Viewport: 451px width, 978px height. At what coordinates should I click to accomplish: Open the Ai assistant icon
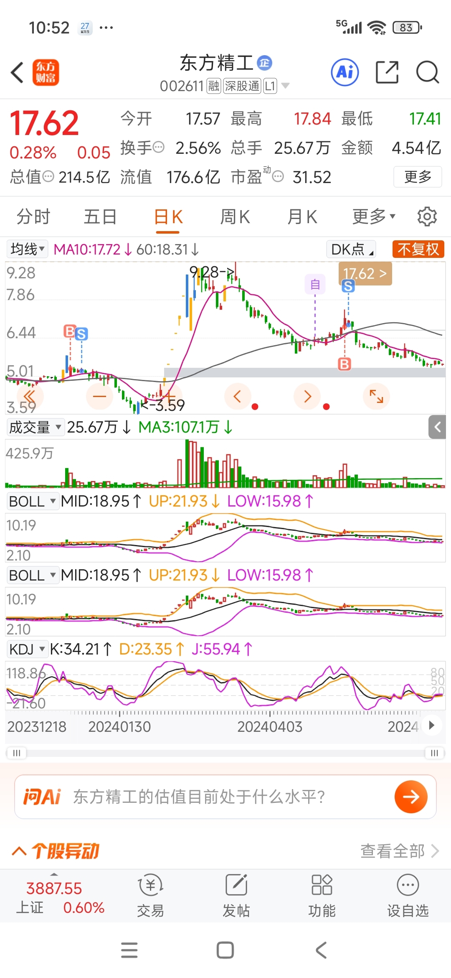(x=345, y=72)
